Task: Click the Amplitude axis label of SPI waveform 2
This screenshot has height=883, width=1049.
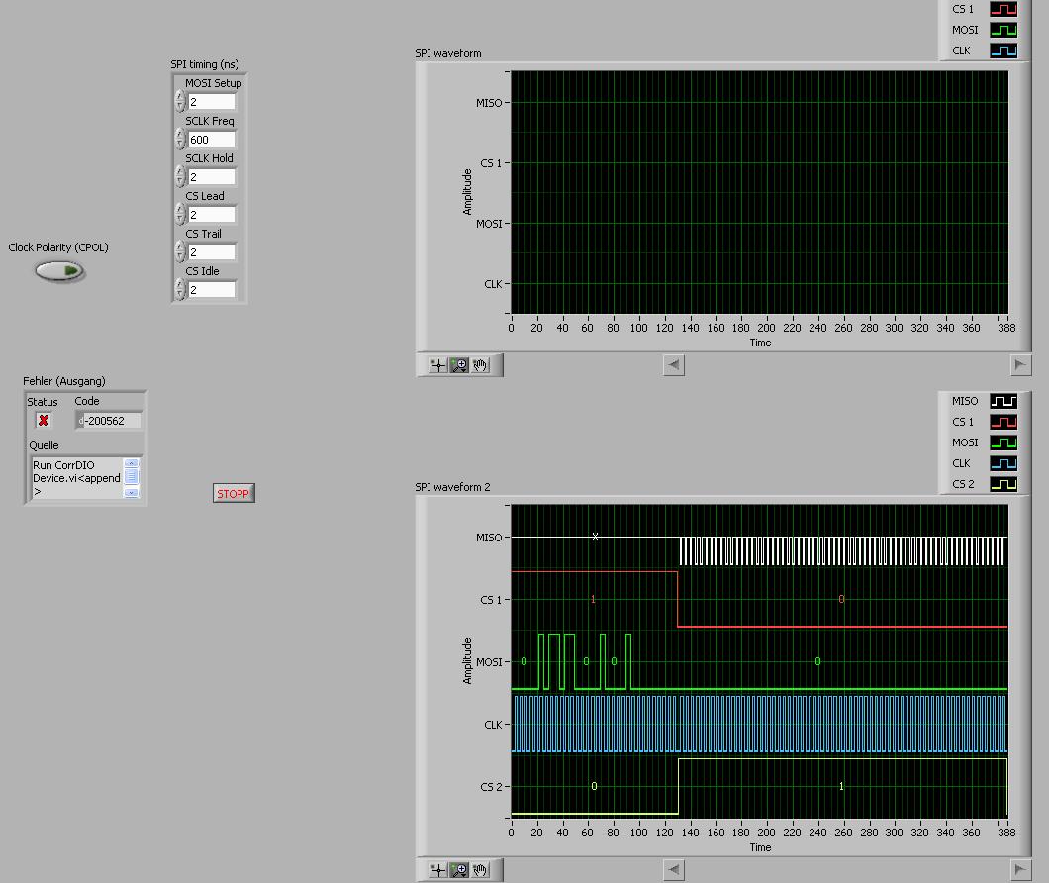Action: (467, 660)
